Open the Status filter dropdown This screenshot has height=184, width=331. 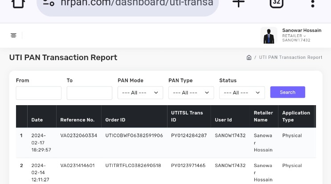242,93
